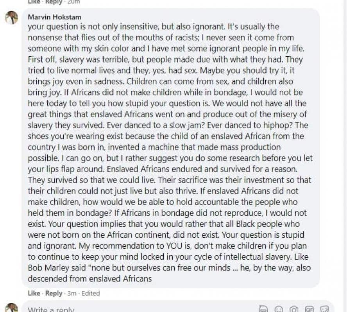This screenshot has width=347, height=312.
Task: Insert a GIF with GIF icon
Action: point(309,309)
